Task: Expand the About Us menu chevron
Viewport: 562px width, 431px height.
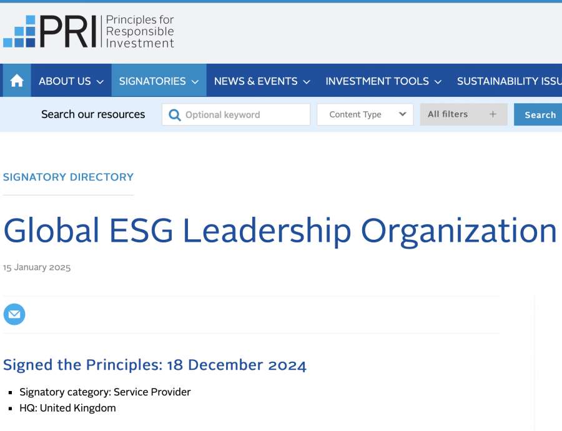Action: click(100, 82)
